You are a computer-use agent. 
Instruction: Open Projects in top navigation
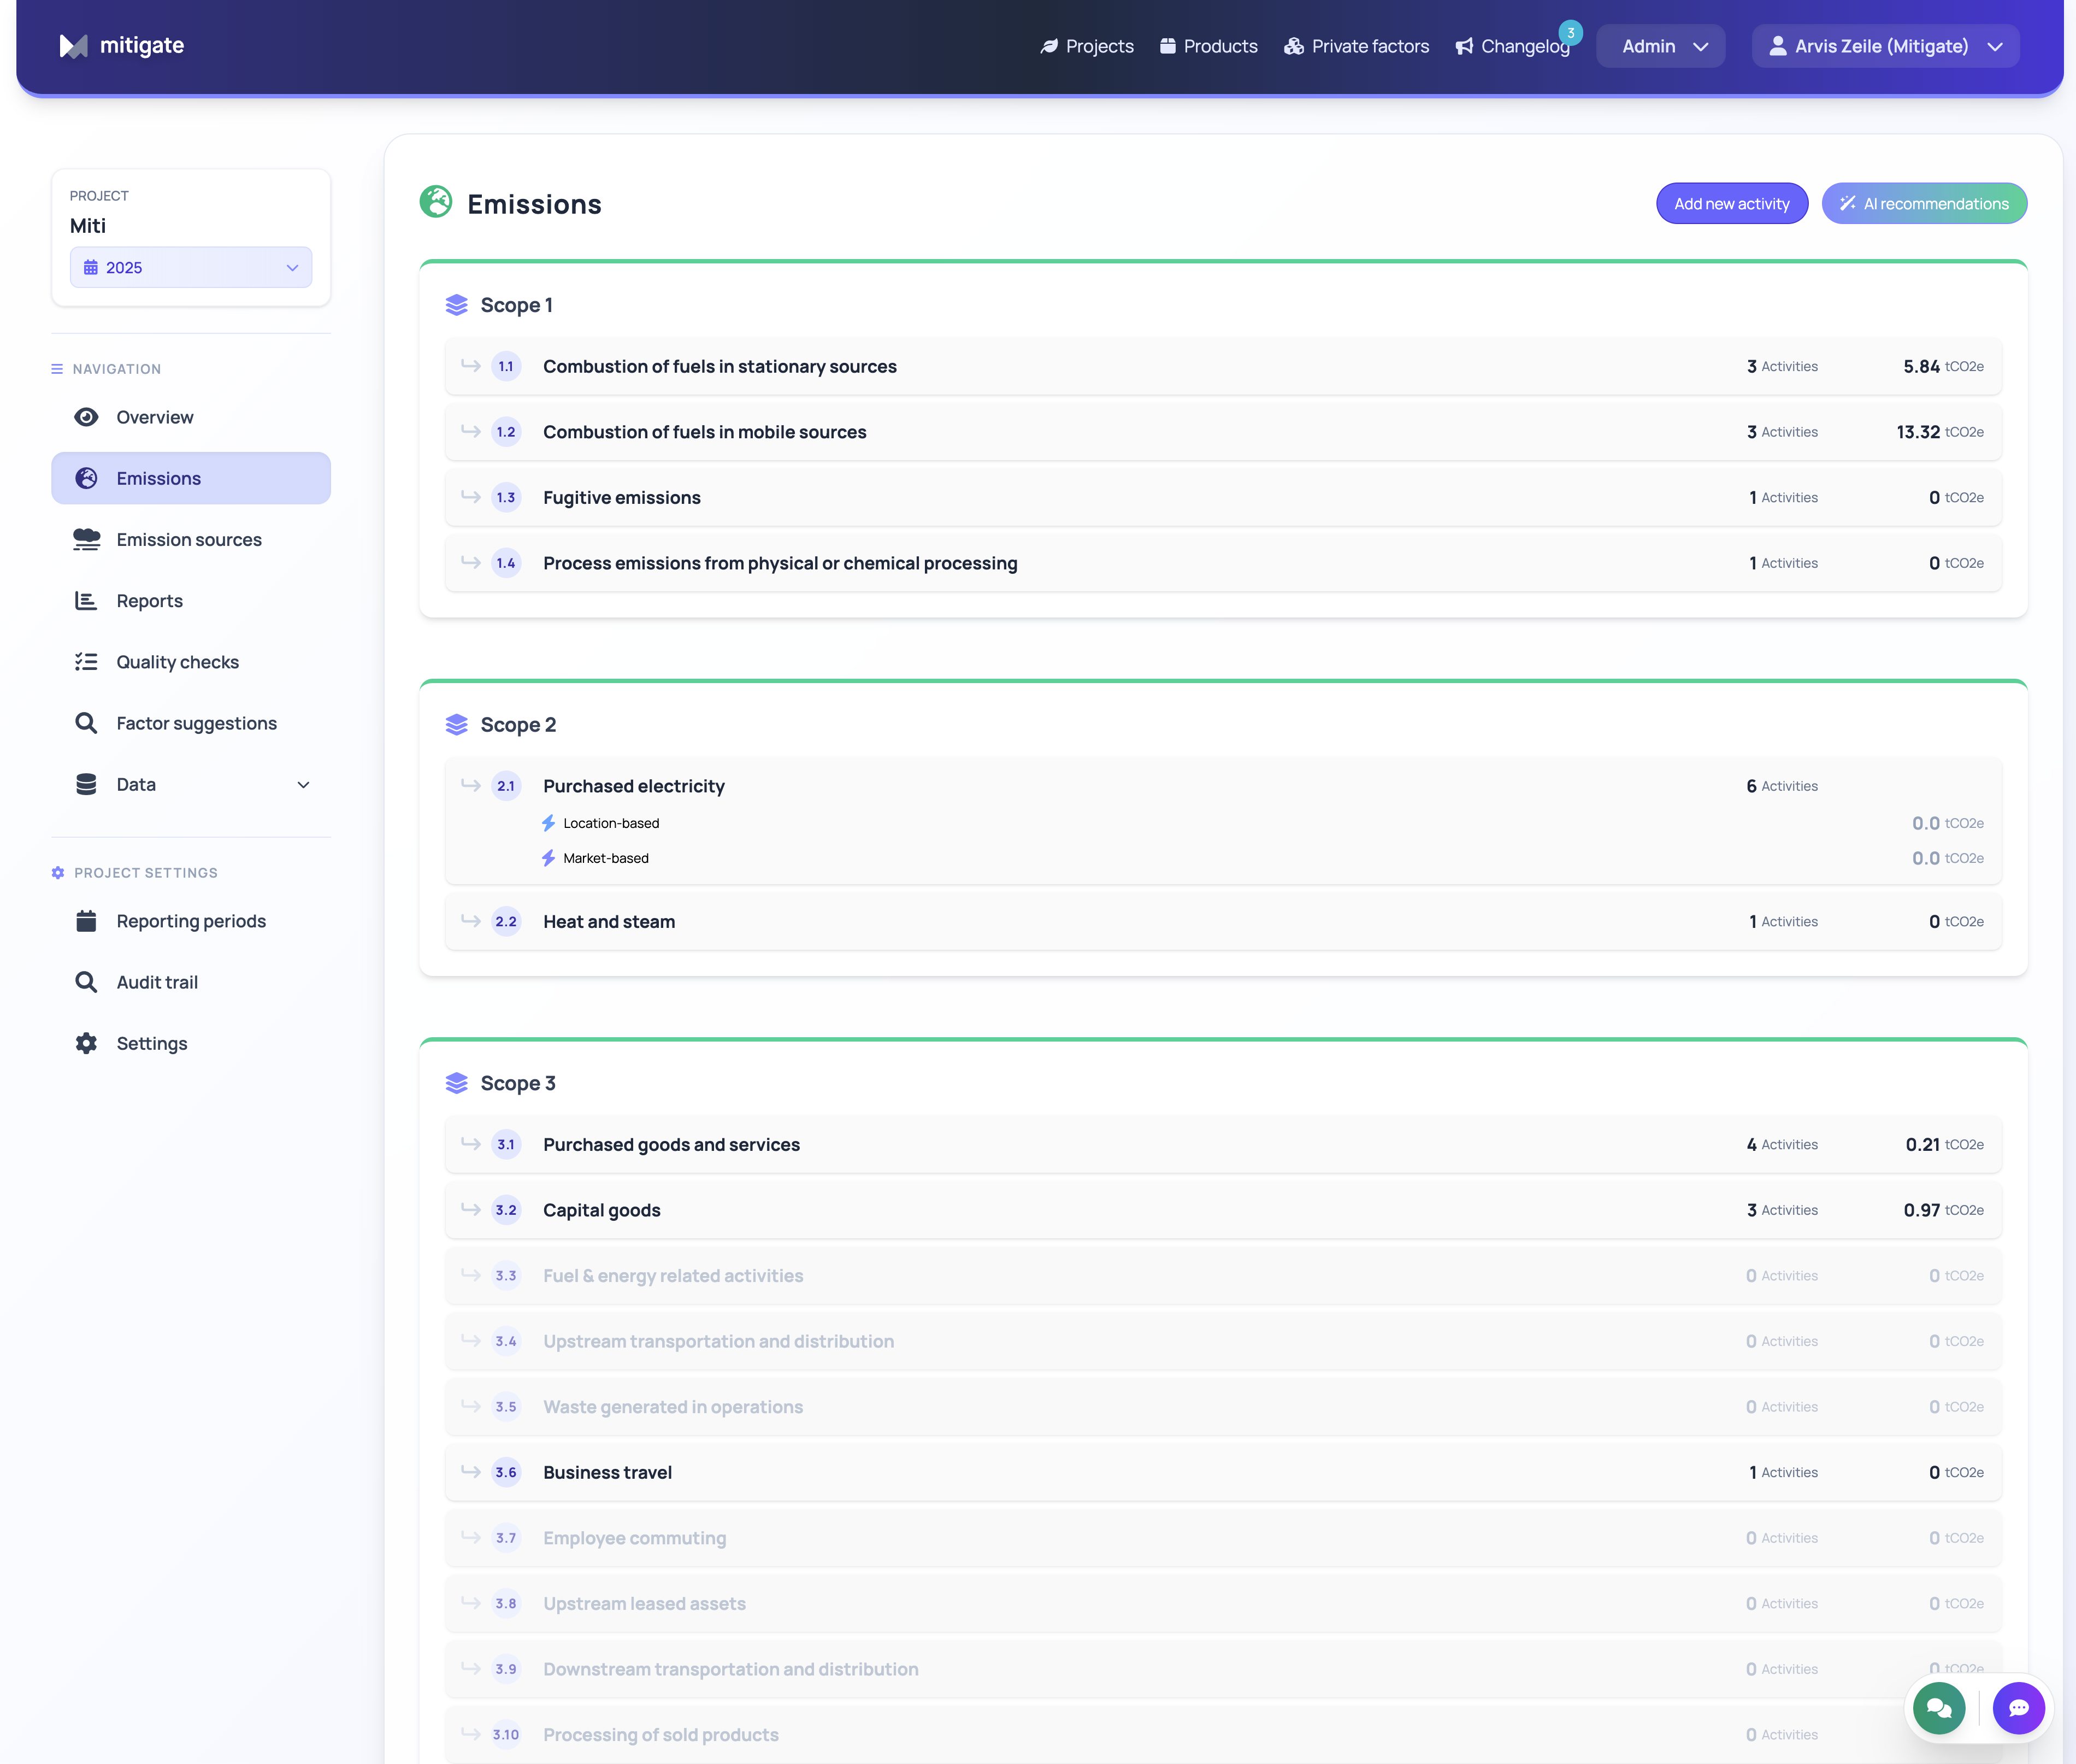pyautogui.click(x=1088, y=46)
